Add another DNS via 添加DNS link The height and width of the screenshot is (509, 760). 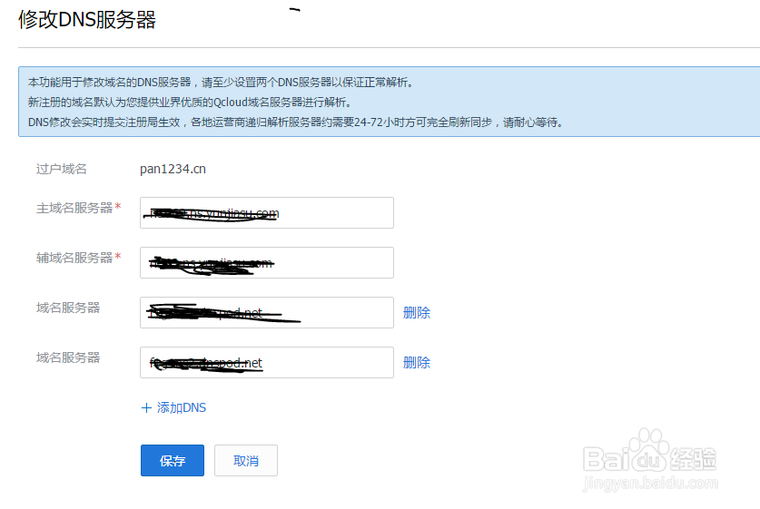(182, 408)
